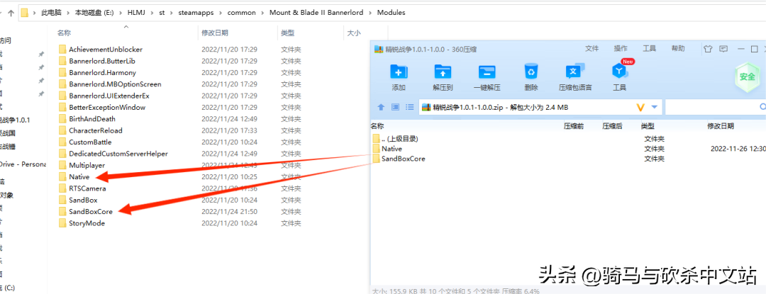Sort Explorer list by 修改日期 column header
Viewport: 766px width, 294px height.
214,33
